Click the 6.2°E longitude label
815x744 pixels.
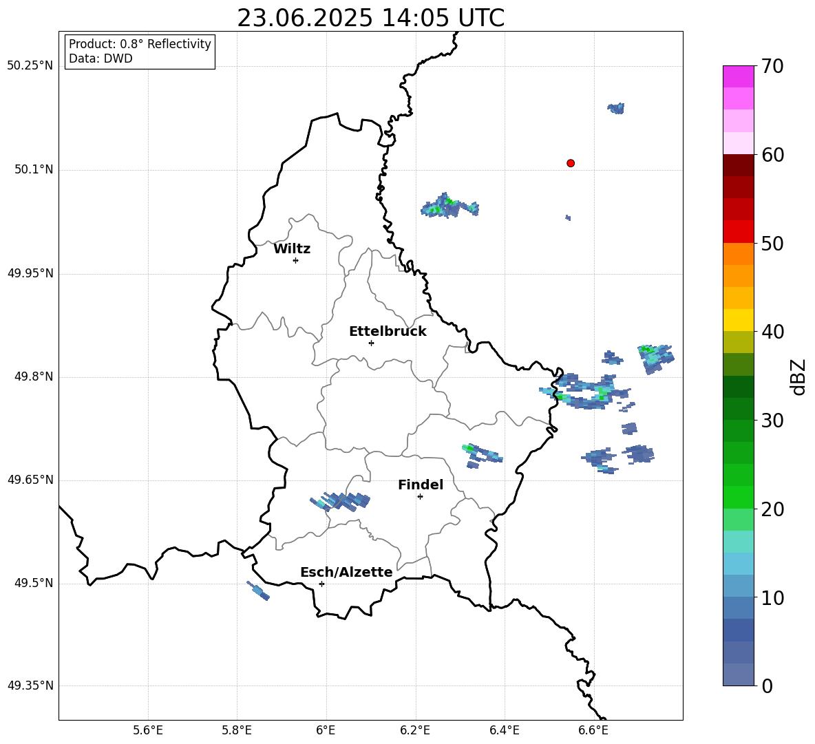click(x=415, y=731)
